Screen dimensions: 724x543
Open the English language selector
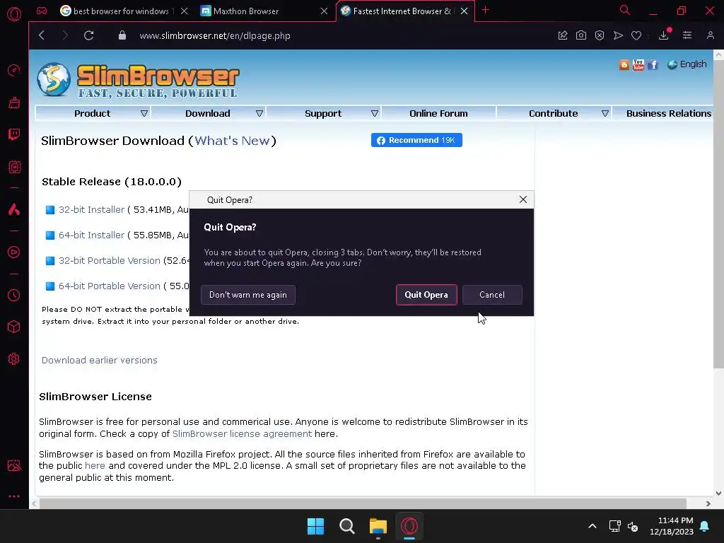point(687,64)
